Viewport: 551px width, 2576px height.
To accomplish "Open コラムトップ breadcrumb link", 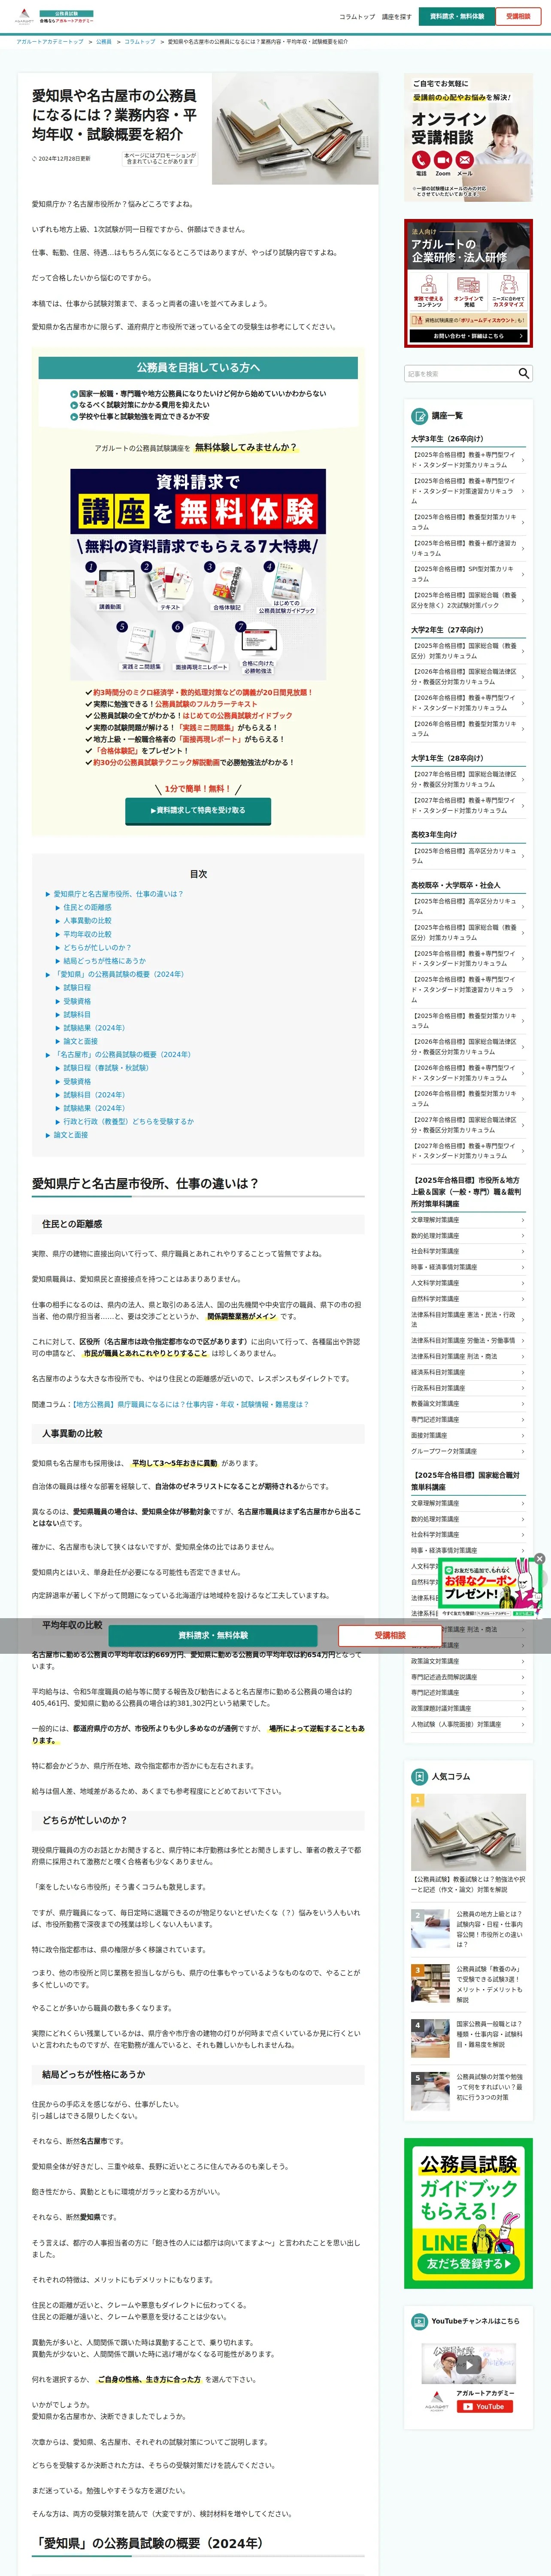I will (140, 42).
